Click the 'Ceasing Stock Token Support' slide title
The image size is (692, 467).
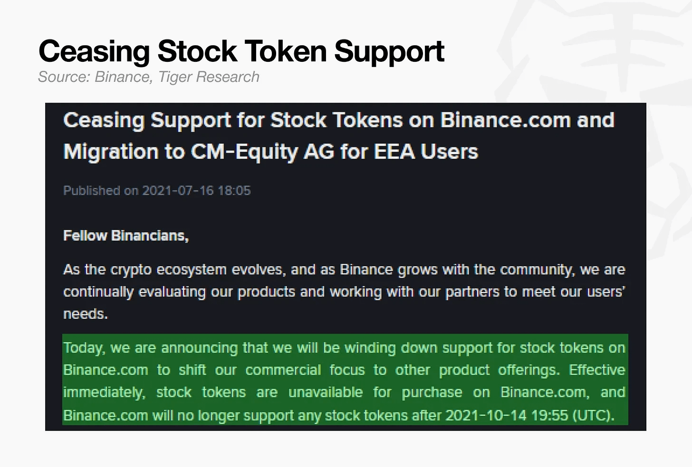(241, 51)
